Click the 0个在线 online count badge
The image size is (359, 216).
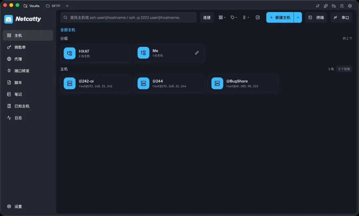(x=344, y=69)
